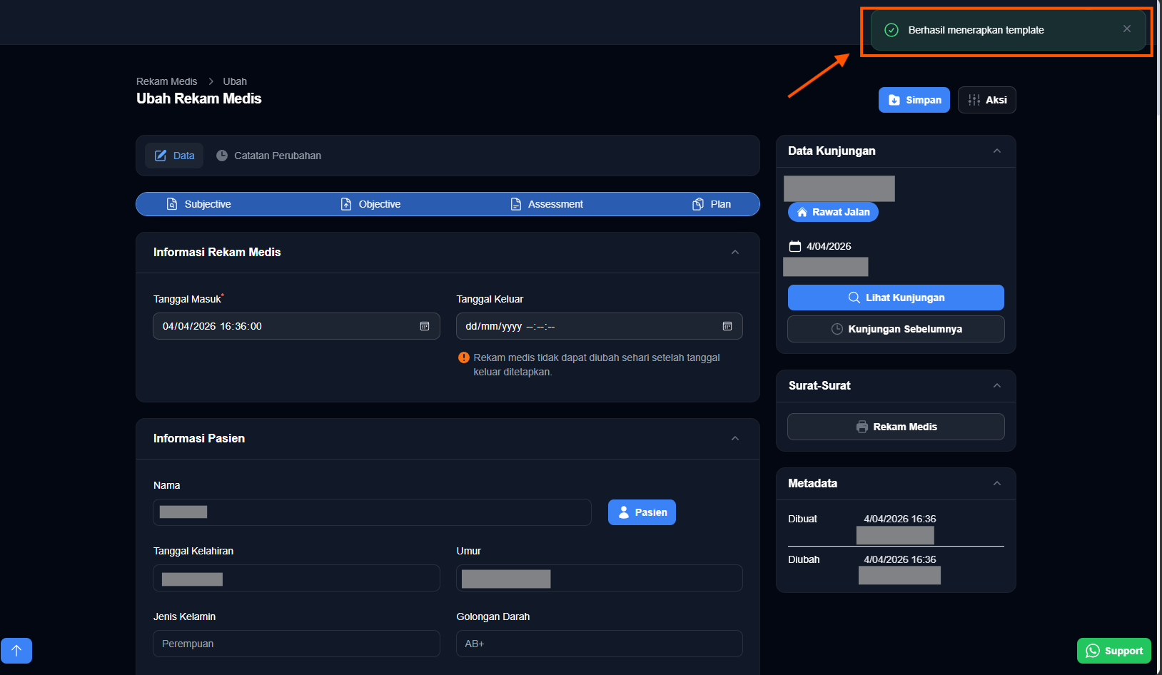This screenshot has height=675, width=1162.
Task: Click the Nama input field
Action: 372,512
